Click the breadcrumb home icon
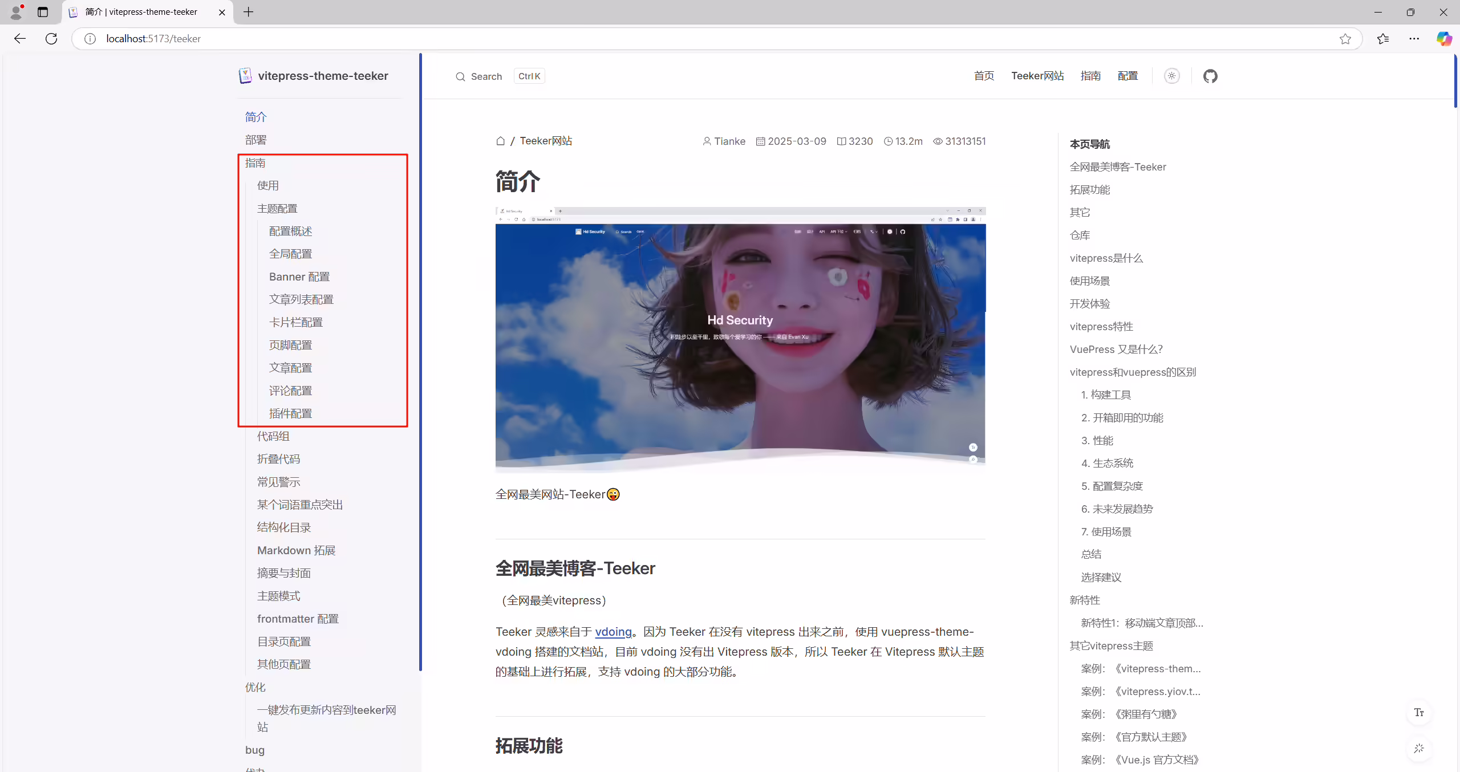Screen dimensions: 1460x772 [x=500, y=141]
